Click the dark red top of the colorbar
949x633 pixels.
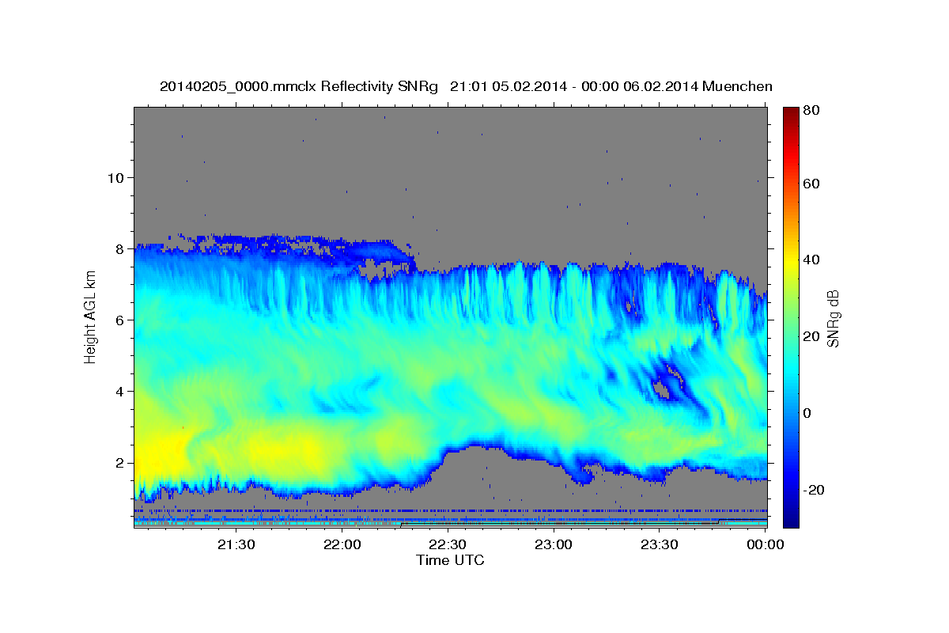791,115
